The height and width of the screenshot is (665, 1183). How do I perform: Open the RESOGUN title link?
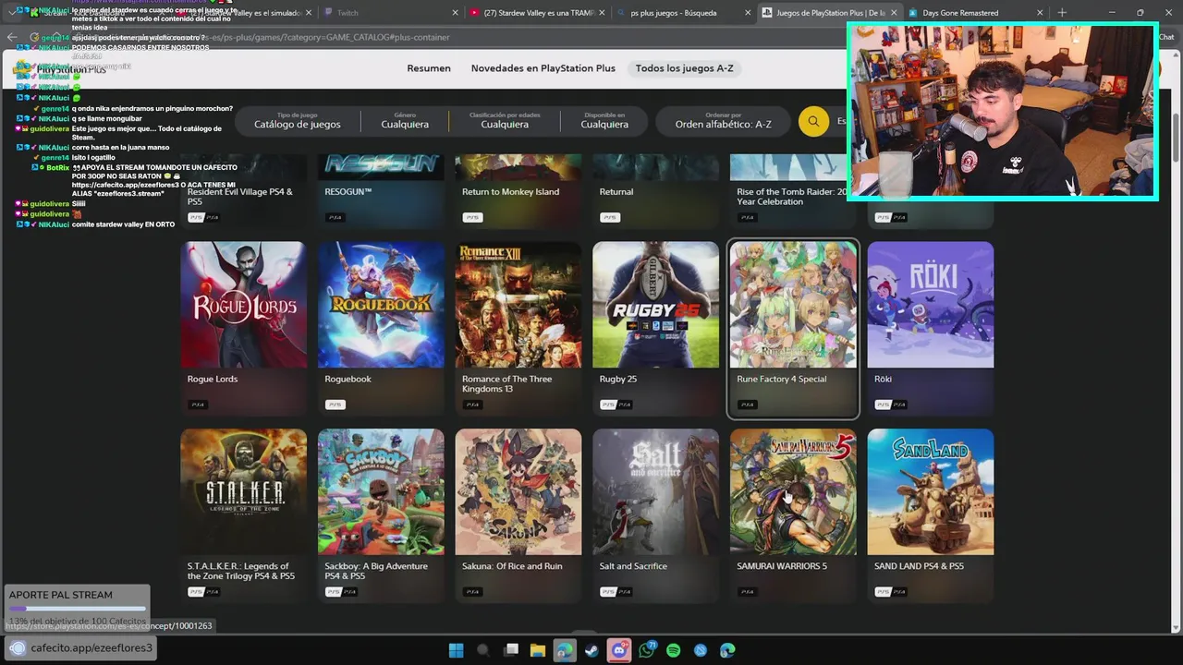tap(348, 192)
